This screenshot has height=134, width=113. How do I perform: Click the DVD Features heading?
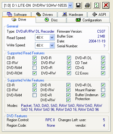17,116
